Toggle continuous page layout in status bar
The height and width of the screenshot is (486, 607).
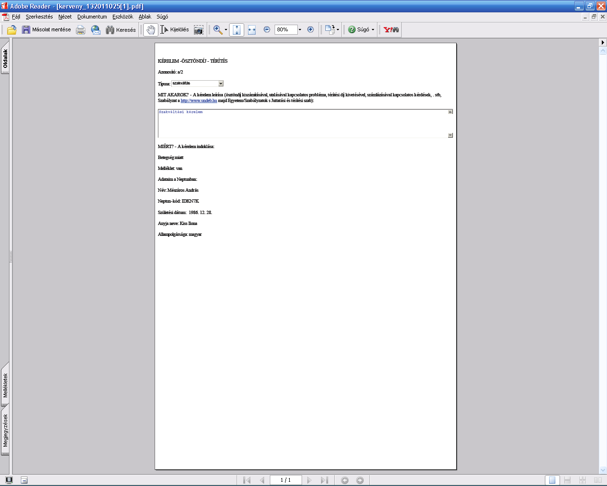pos(567,480)
